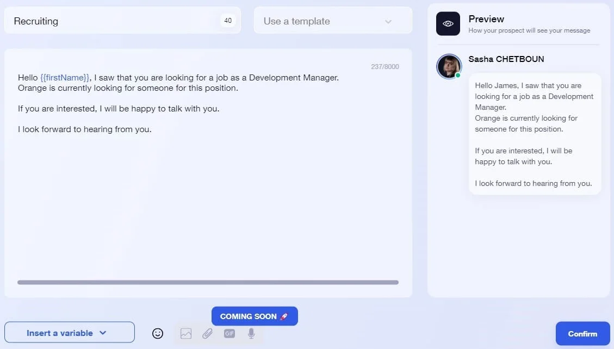Click the 40 character count badge
This screenshot has width=614, height=349.
(228, 20)
